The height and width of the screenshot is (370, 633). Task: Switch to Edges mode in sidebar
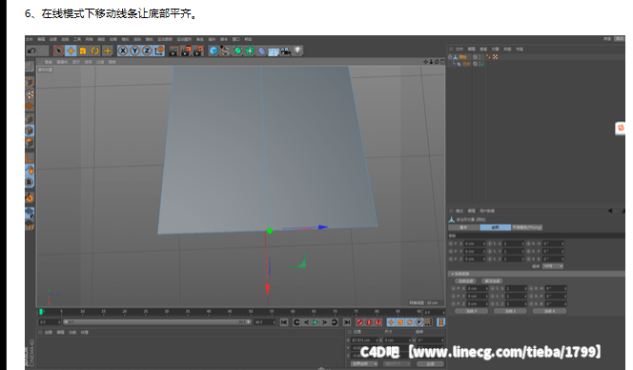point(30,131)
